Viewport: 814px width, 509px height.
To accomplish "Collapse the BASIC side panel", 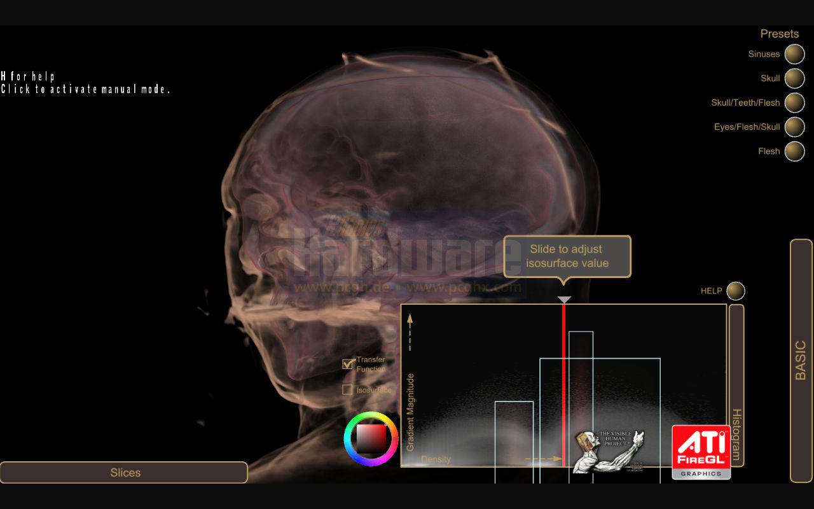I will [801, 361].
